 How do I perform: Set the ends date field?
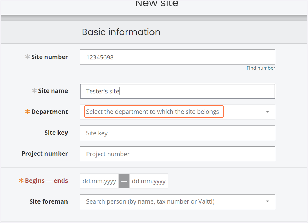(149, 181)
